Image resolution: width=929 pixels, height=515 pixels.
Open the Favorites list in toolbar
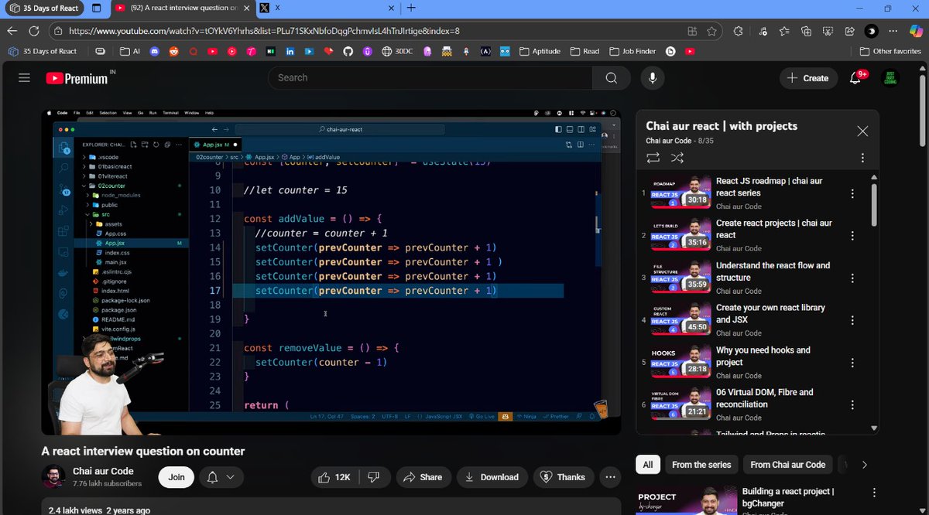coord(784,31)
